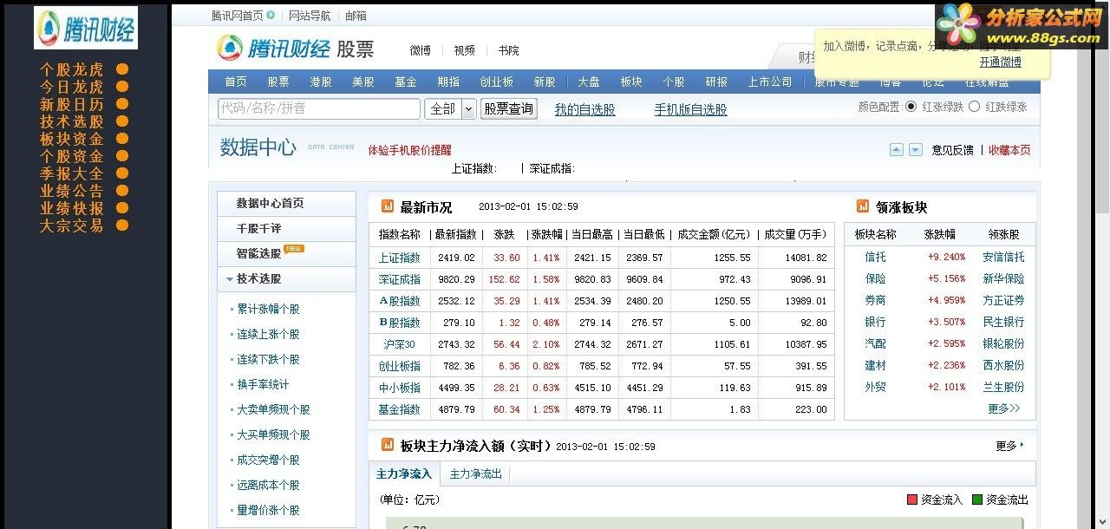Click the down arrow icon beside 意见反馈
1110x529 pixels.
[915, 150]
